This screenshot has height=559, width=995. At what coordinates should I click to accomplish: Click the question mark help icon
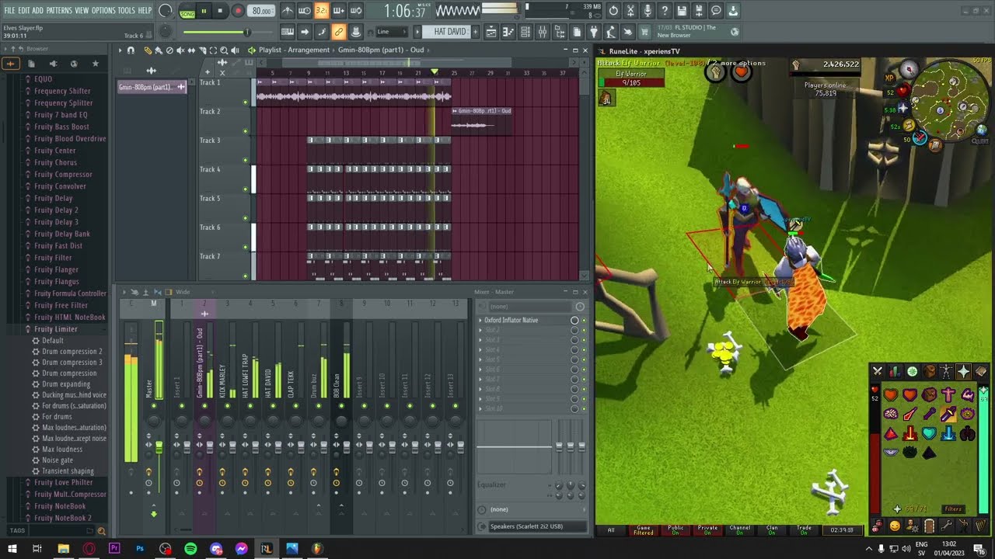point(665,11)
